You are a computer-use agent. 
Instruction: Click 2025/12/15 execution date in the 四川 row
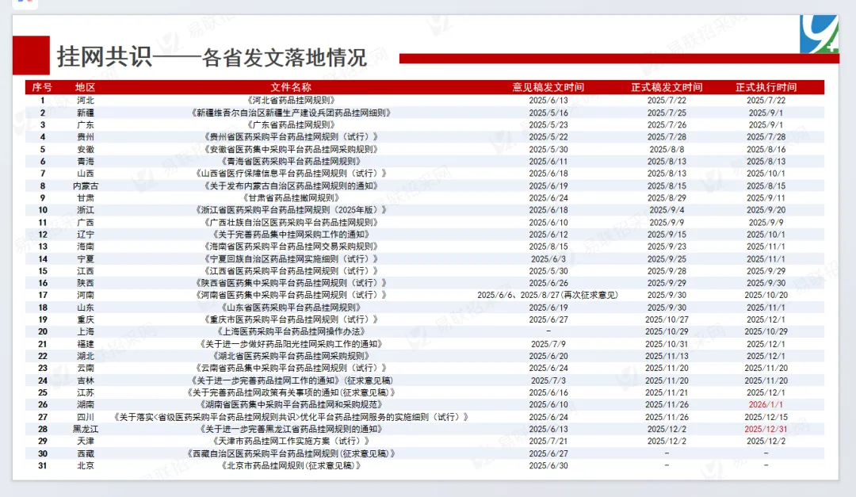pos(766,417)
